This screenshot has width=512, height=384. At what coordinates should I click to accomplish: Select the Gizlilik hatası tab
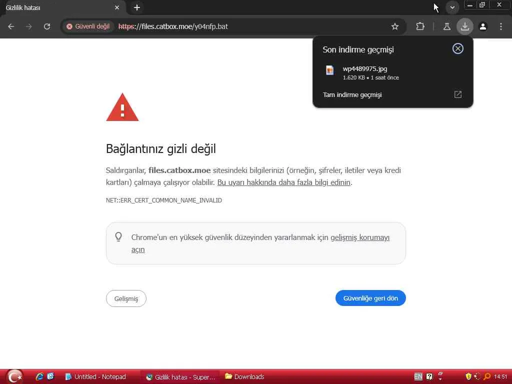click(x=62, y=7)
